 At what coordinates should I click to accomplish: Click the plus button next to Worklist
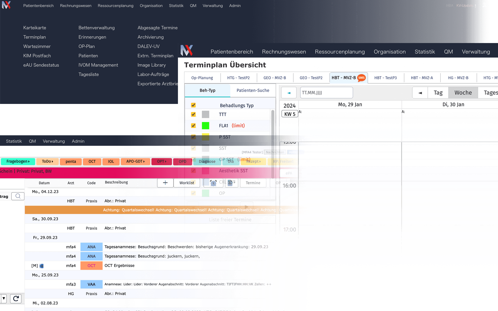click(165, 183)
